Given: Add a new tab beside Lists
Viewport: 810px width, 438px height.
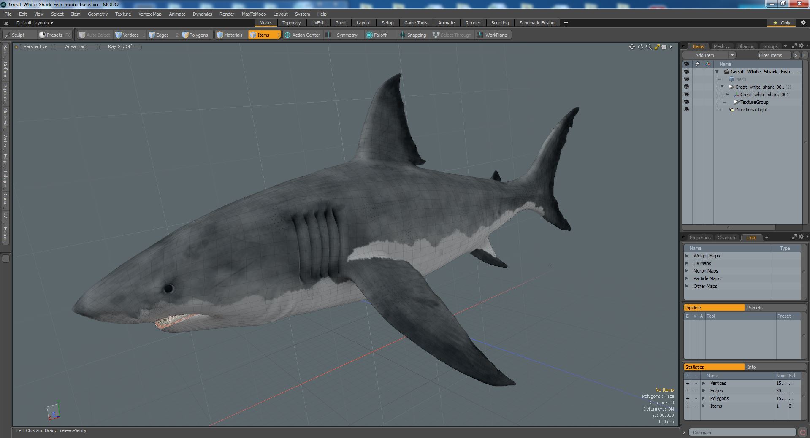Looking at the screenshot, I should pyautogui.click(x=767, y=238).
